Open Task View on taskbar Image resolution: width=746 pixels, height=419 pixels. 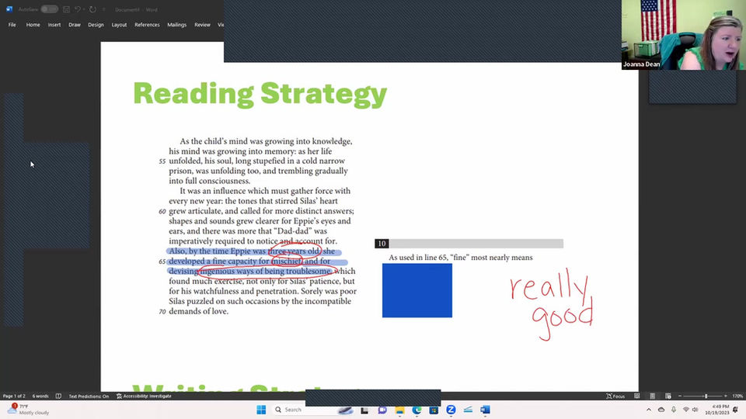[364, 410]
